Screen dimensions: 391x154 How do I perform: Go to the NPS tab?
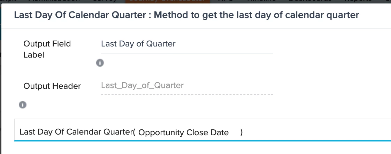(227, 1)
